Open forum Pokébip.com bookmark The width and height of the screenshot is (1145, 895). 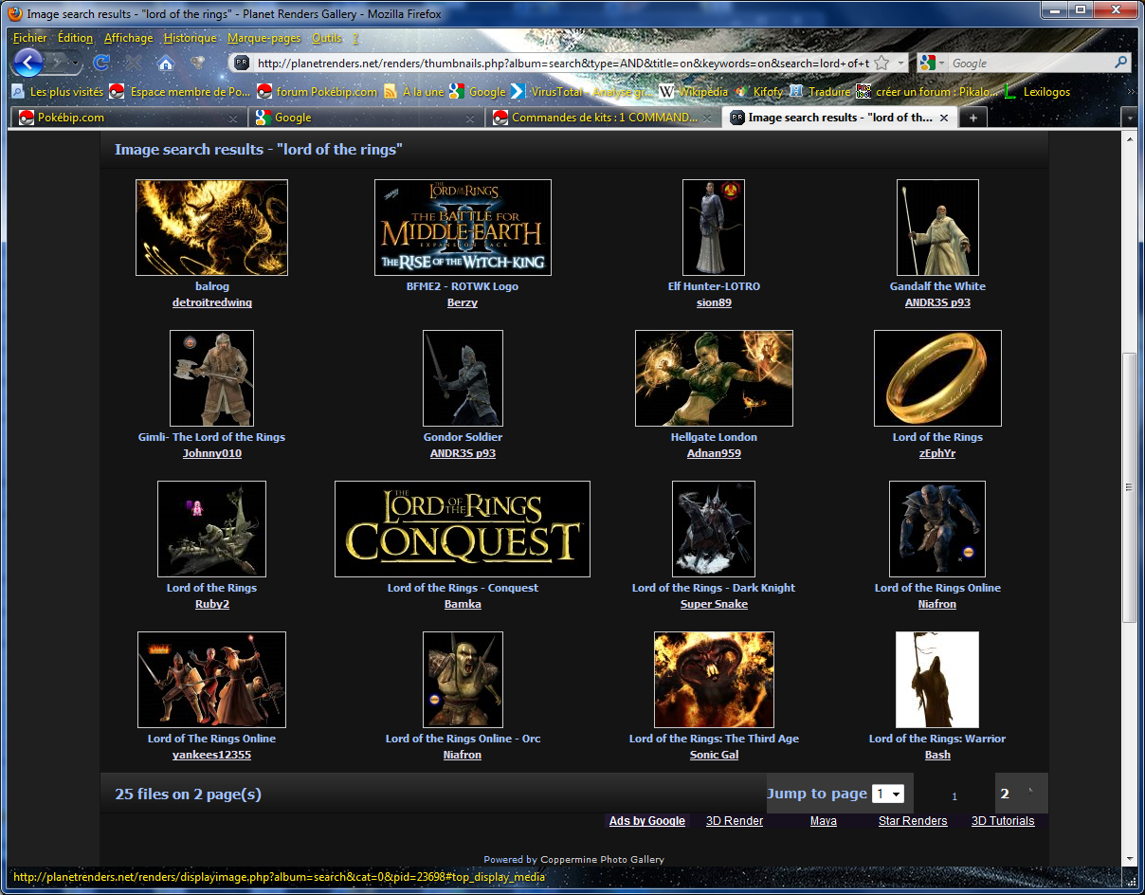(x=318, y=92)
